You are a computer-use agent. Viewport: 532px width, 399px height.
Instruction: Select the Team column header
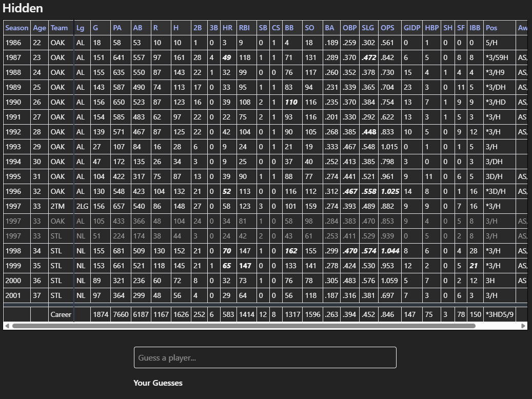(x=60, y=28)
